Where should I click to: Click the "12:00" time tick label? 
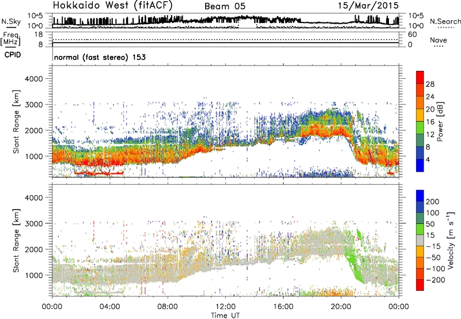click(225, 307)
